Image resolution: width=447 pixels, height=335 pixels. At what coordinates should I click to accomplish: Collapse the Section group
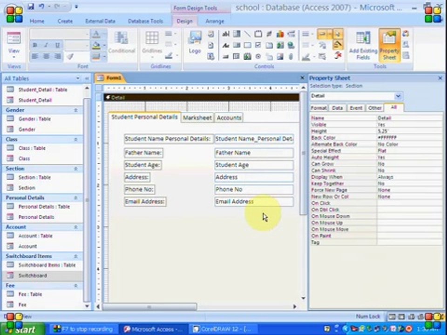76,168
